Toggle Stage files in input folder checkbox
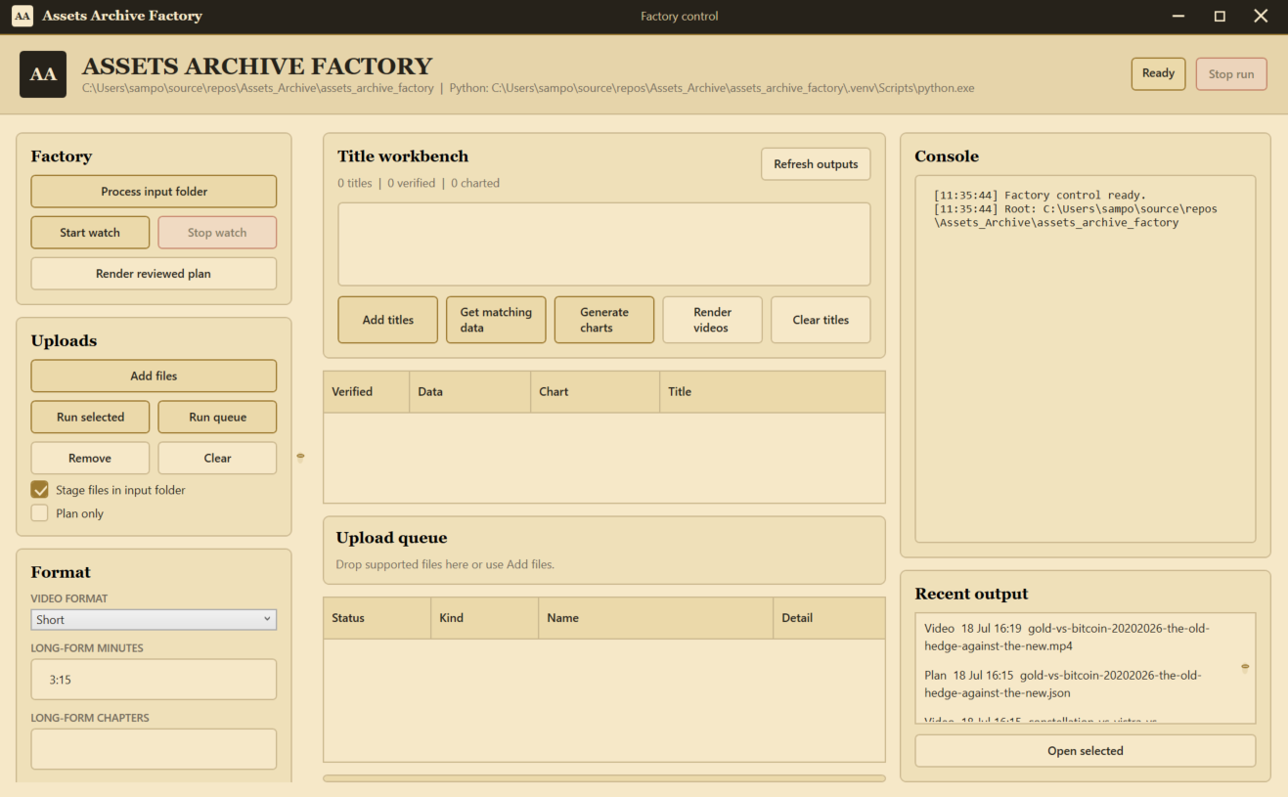 point(40,490)
